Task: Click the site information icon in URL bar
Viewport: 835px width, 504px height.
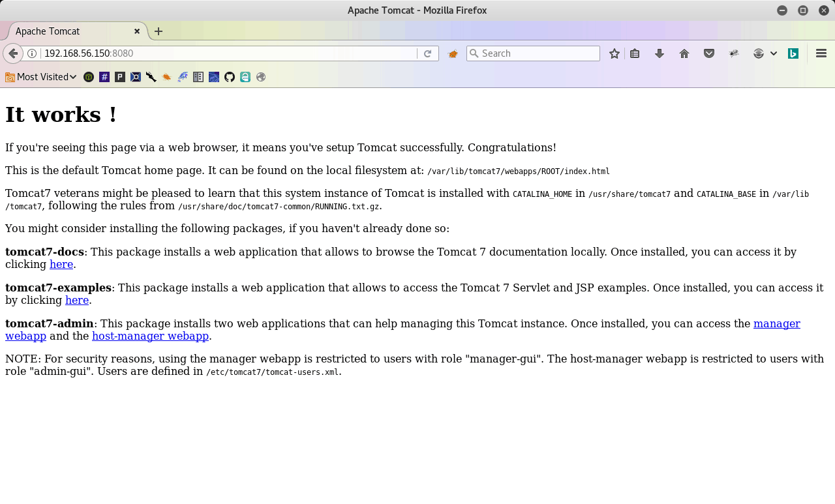Action: pos(32,53)
